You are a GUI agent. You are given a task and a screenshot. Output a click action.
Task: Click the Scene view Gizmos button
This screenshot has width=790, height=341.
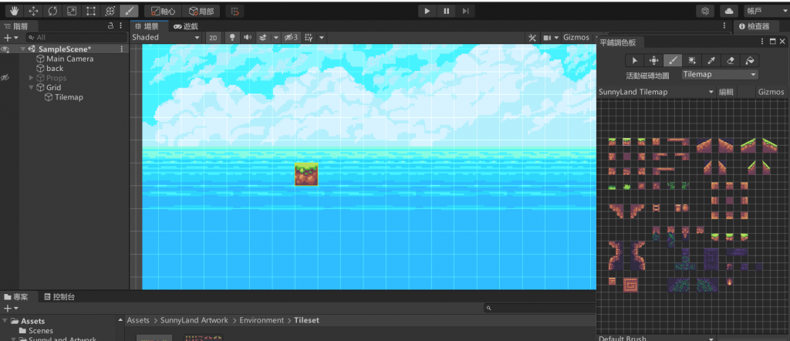tap(576, 37)
